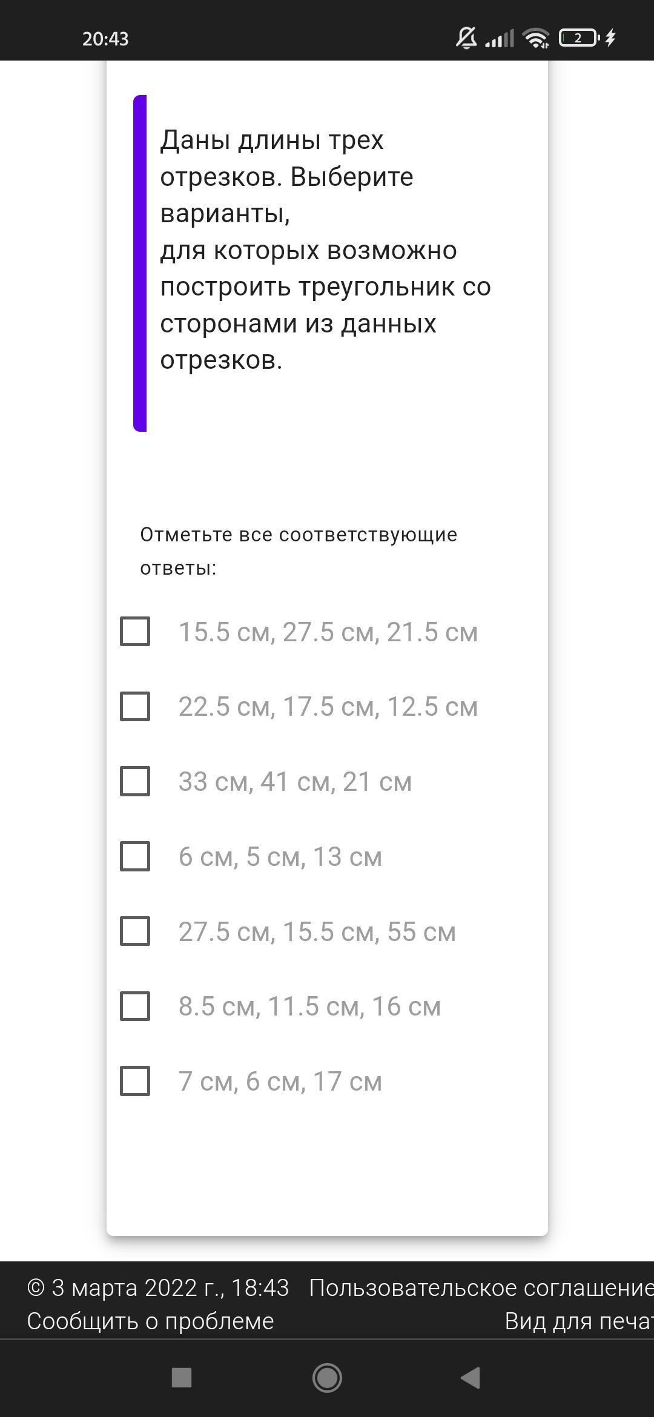The height and width of the screenshot is (1417, 654).
Task: Tap the 20:43 status bar clock
Action: click(x=105, y=39)
